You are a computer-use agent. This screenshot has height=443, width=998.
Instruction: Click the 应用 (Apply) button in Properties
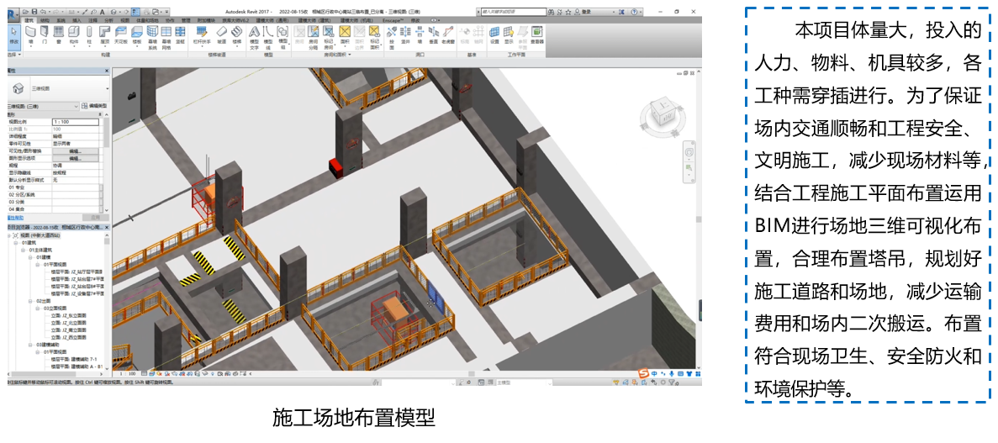(x=96, y=217)
